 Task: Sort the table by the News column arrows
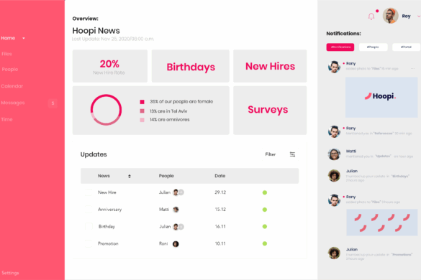[x=130, y=176]
